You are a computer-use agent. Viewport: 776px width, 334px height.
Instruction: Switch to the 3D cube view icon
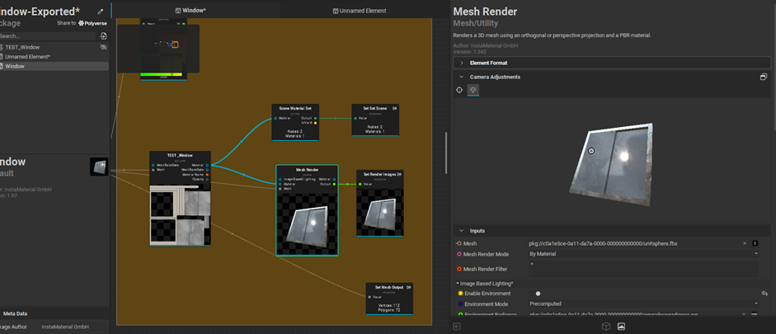(x=606, y=327)
